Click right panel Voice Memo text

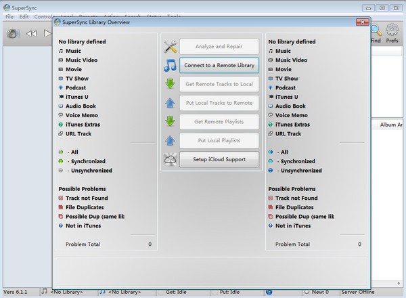click(x=291, y=115)
